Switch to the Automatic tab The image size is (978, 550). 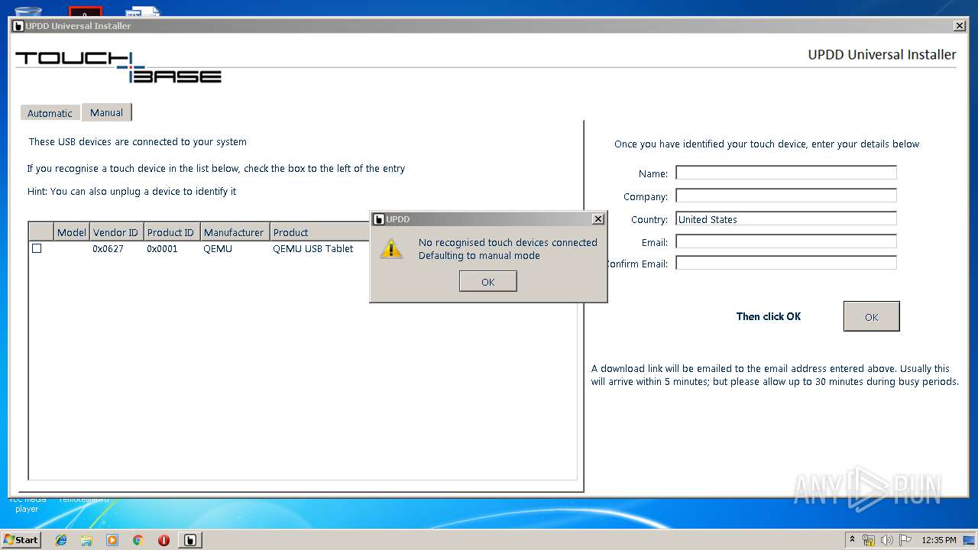coord(50,113)
